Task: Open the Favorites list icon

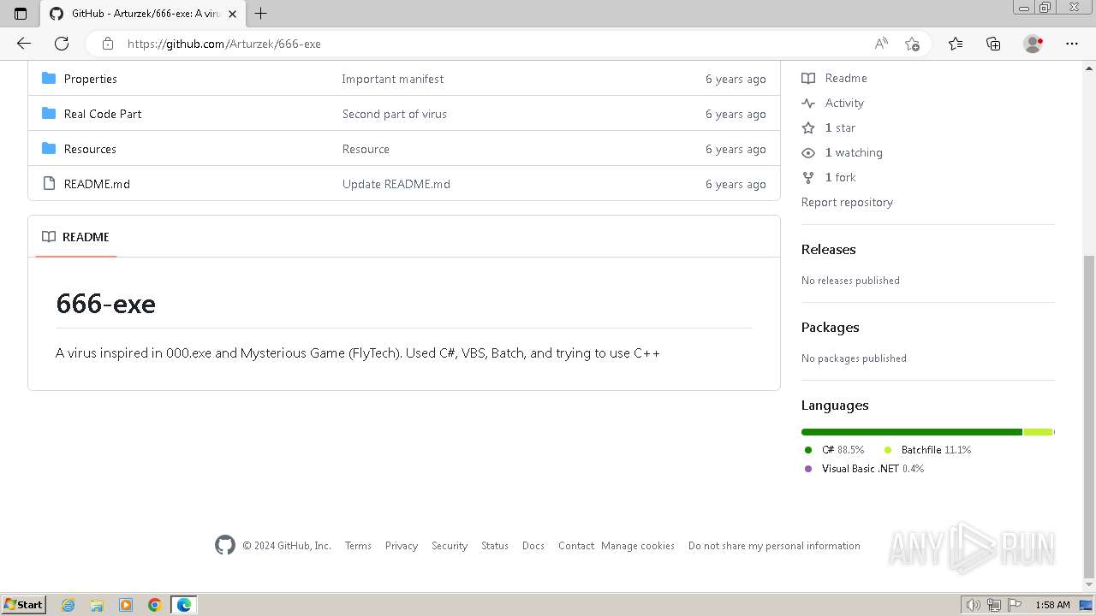Action: click(956, 44)
